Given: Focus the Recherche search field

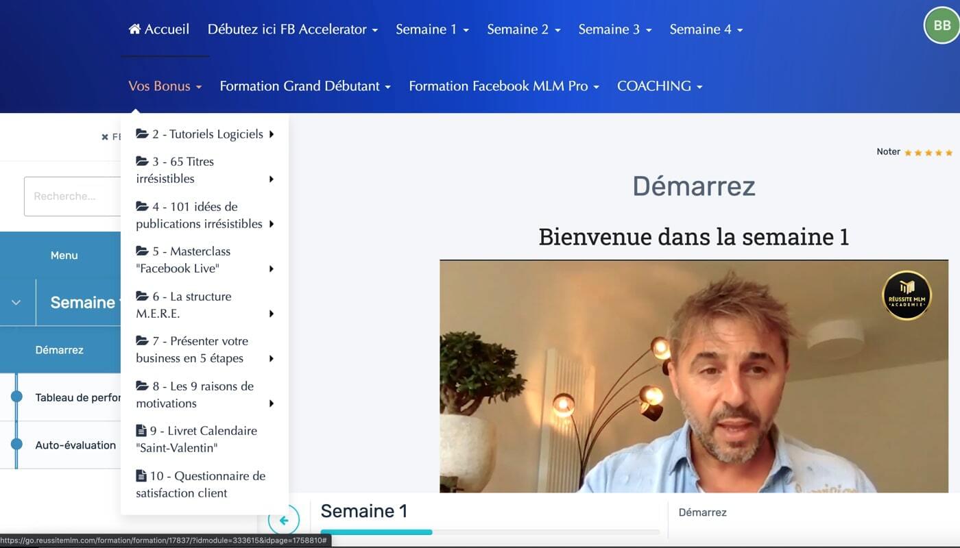Looking at the screenshot, I should (73, 197).
